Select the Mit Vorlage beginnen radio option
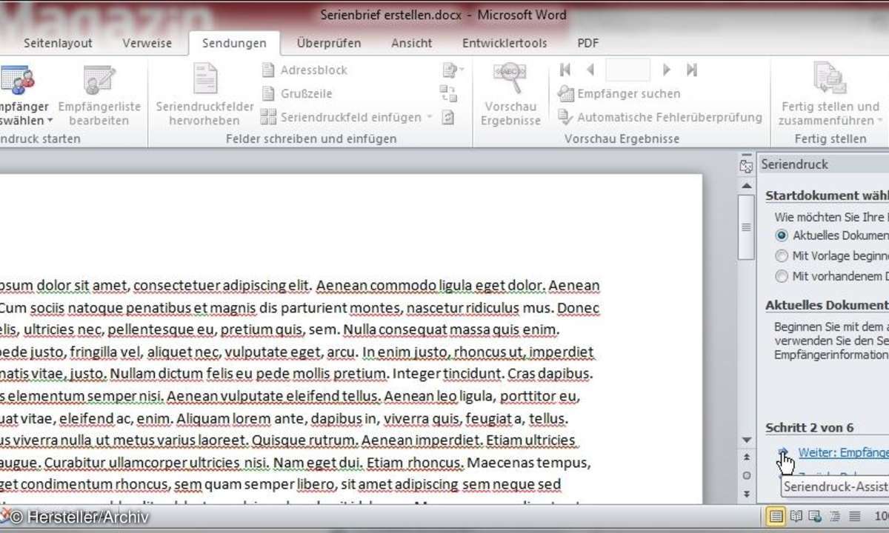Image resolution: width=889 pixels, height=533 pixels. point(782,256)
